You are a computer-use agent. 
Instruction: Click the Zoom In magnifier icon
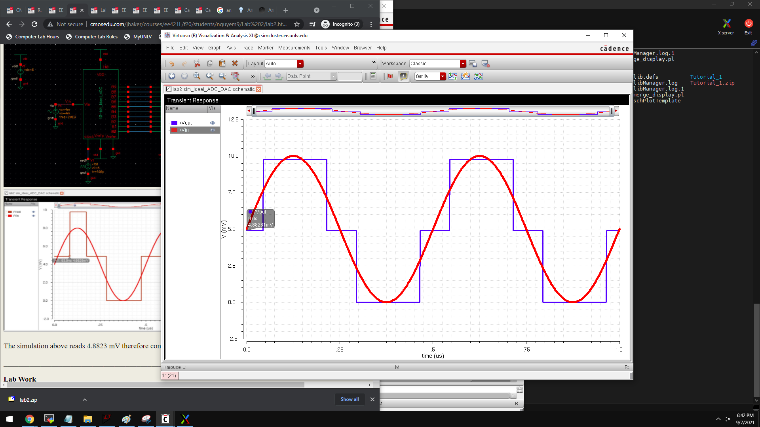coord(209,76)
